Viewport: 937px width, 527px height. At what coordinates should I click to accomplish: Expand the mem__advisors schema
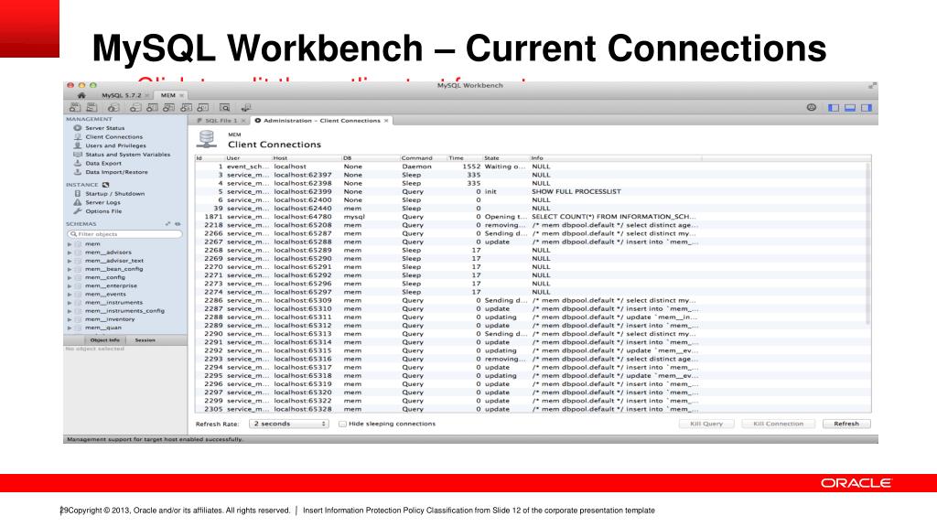70,253
